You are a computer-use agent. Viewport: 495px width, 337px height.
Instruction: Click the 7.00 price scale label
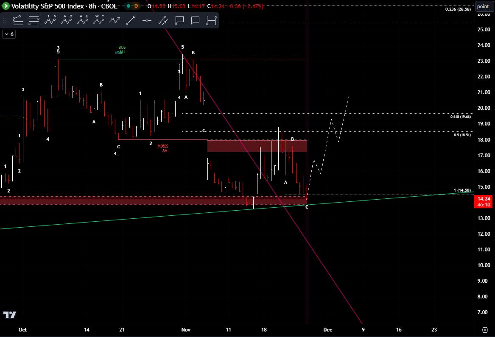coord(482,312)
